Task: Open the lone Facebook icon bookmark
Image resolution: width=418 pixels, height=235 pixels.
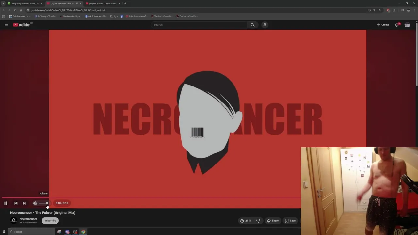Action: (122, 16)
